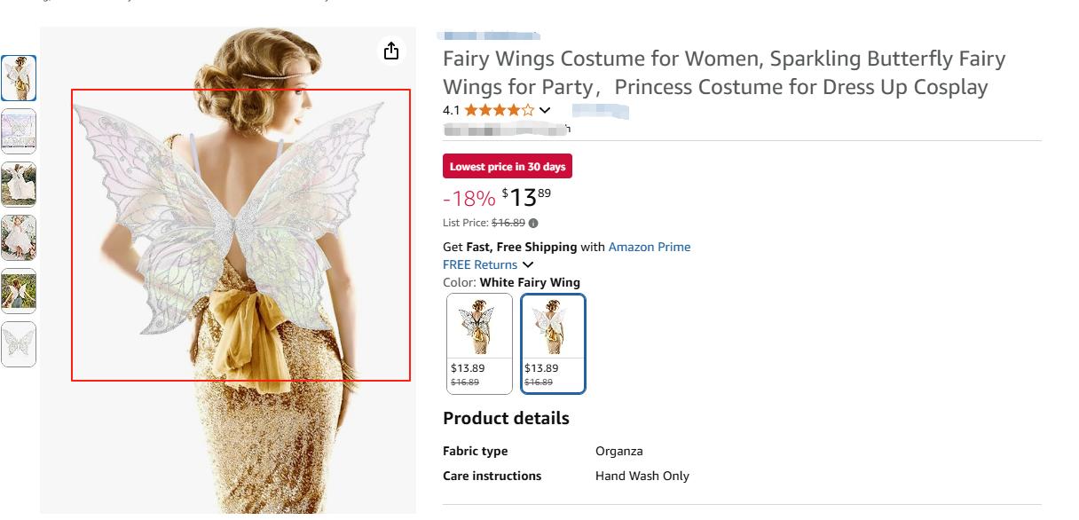Click the Lowest price in 30 days badge

click(508, 167)
